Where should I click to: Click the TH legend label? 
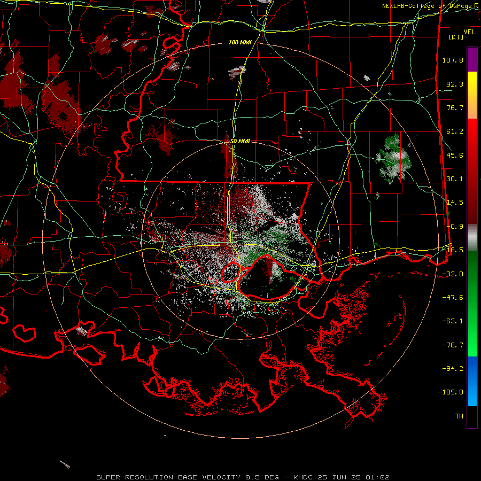click(459, 416)
